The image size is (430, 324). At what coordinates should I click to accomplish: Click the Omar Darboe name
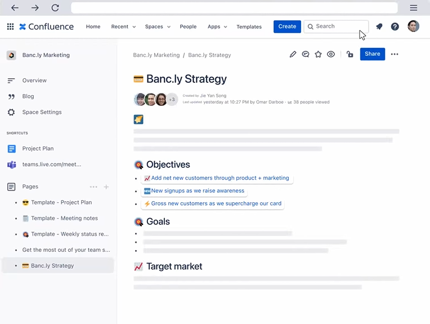click(x=270, y=102)
